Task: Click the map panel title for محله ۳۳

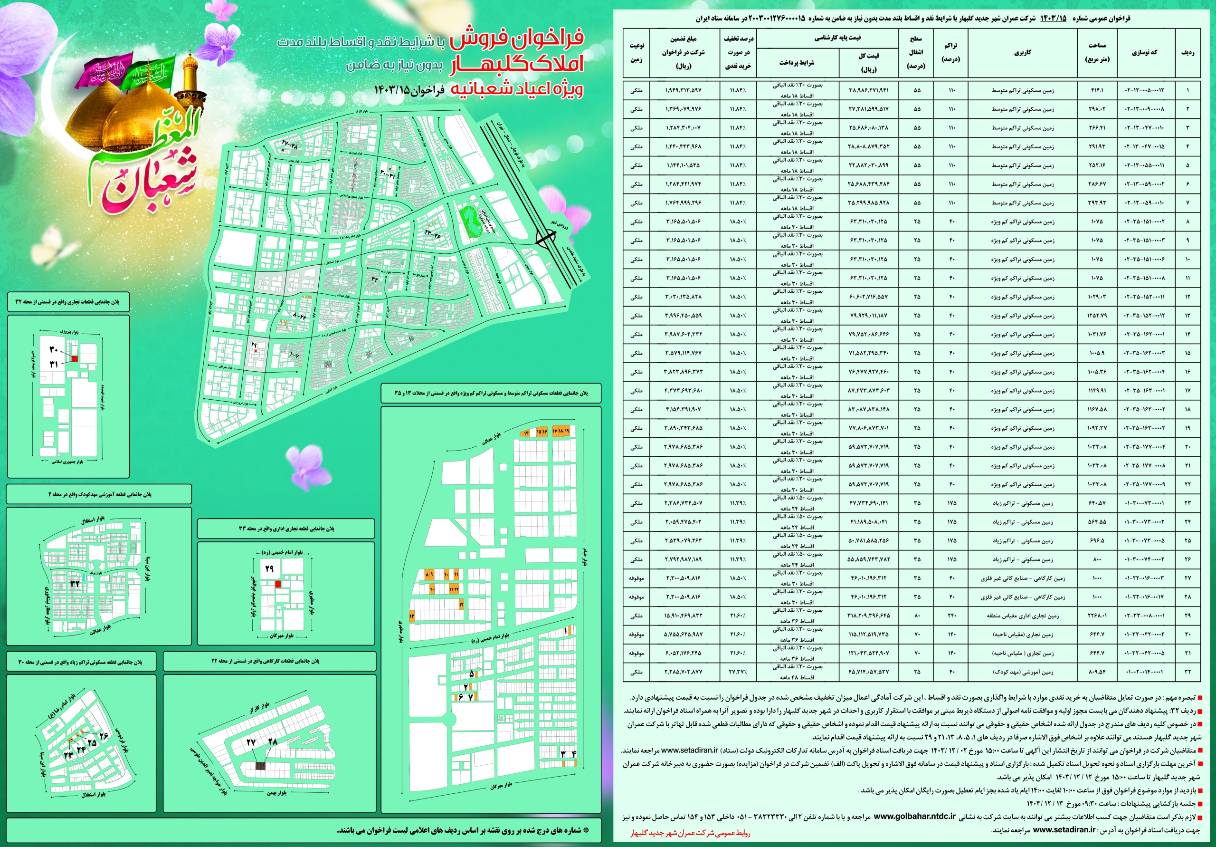Action: tap(286, 529)
